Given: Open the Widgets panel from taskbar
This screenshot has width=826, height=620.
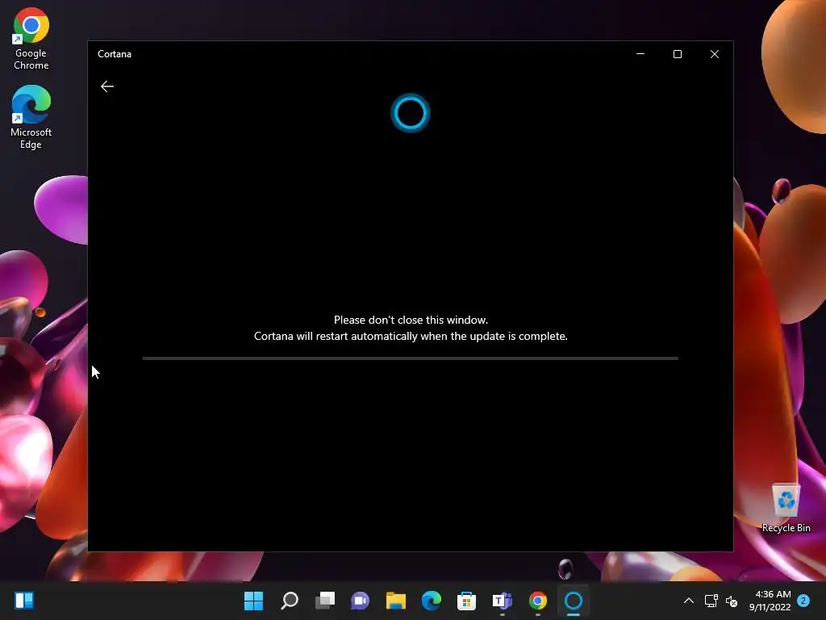Looking at the screenshot, I should (x=24, y=601).
